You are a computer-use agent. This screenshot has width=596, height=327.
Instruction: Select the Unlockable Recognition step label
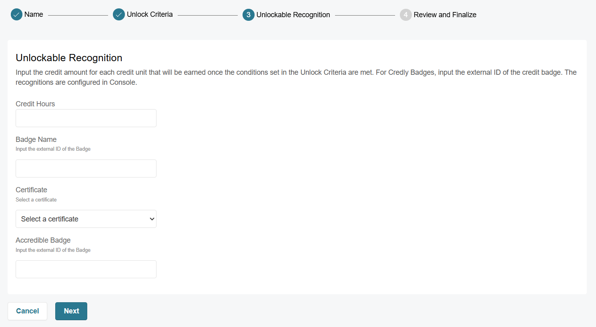pos(293,15)
